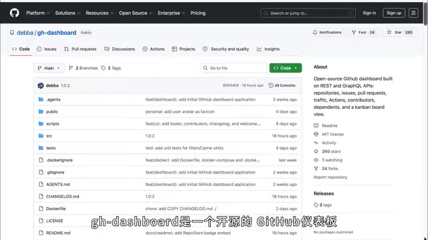This screenshot has height=240, width=428.
Task: Open the main branch dropdown
Action: coord(49,68)
